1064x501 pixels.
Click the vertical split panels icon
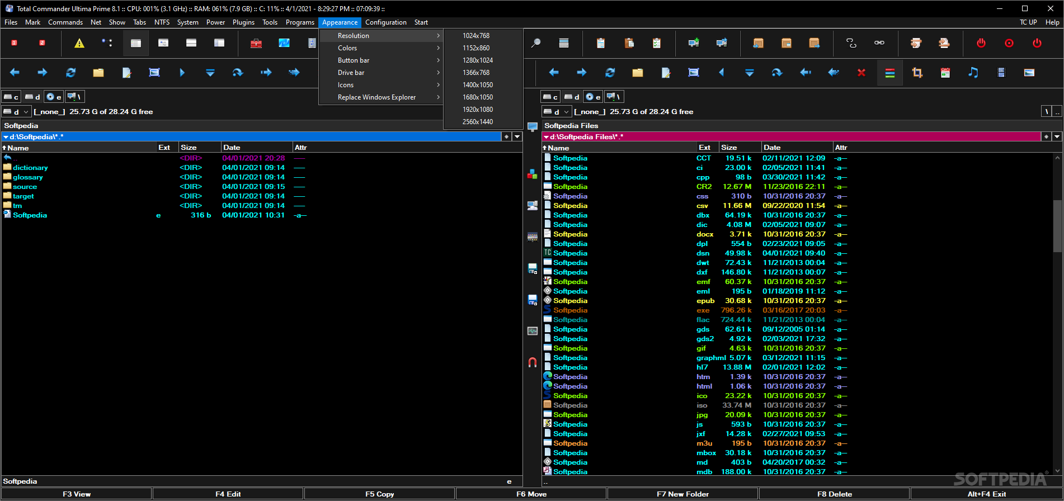[219, 43]
